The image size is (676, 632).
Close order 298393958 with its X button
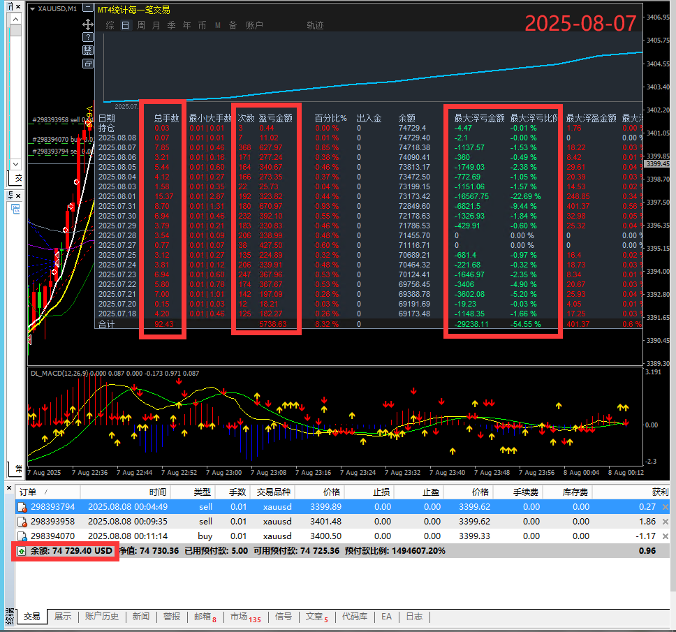click(666, 522)
